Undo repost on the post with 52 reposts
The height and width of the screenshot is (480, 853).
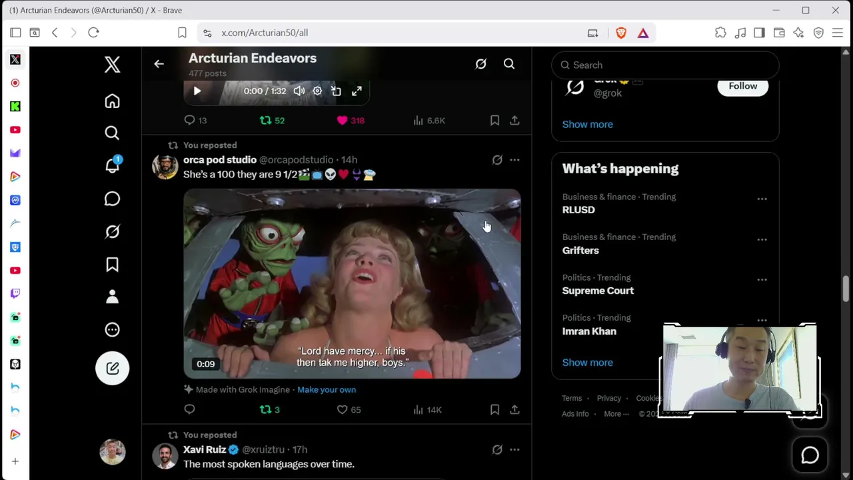pos(272,121)
